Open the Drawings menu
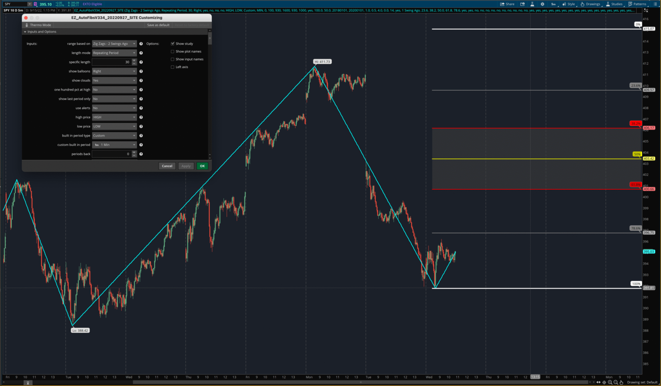Screen dimensions: 661x386 pyautogui.click(x=591, y=3)
